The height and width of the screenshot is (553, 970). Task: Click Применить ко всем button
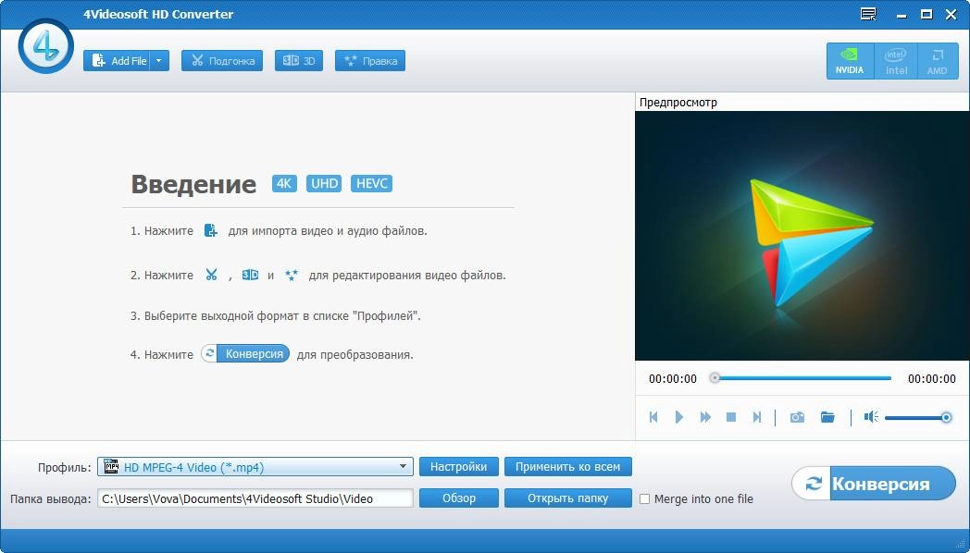568,466
